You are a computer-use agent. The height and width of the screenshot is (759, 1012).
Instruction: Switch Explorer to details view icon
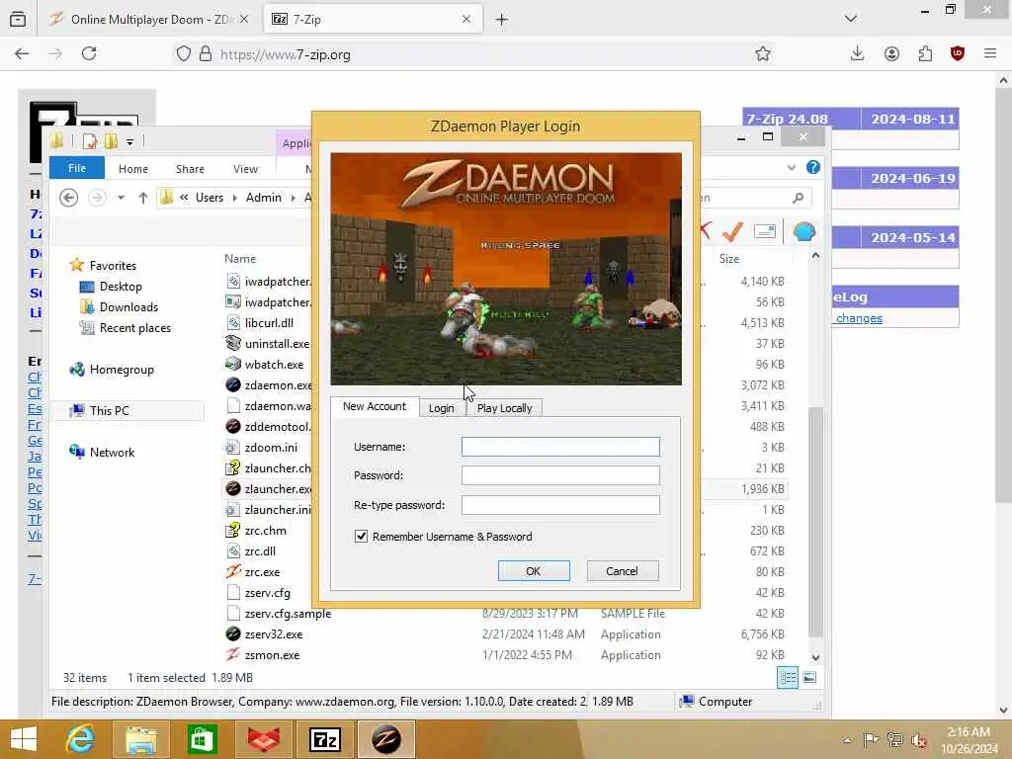tap(788, 677)
